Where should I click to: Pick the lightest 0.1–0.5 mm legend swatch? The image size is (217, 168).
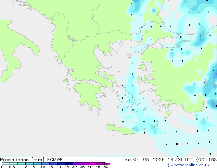(6, 164)
